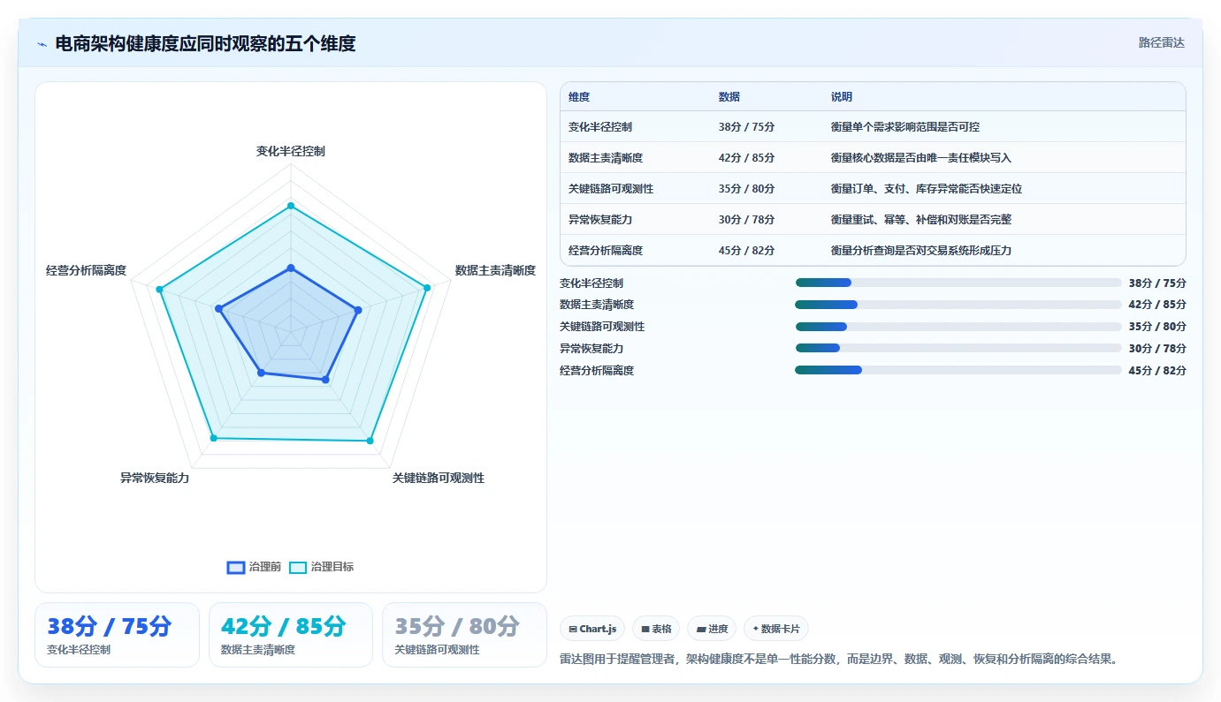This screenshot has height=702, width=1221.
Task: Click the Chart.js chip icon
Action: [573, 630]
